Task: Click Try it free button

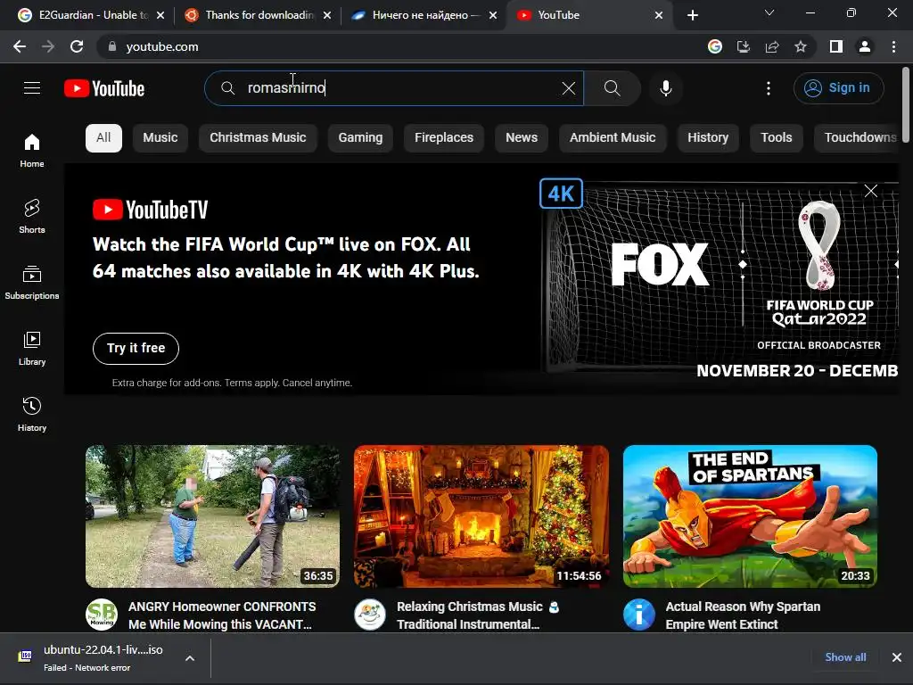Action: click(136, 349)
